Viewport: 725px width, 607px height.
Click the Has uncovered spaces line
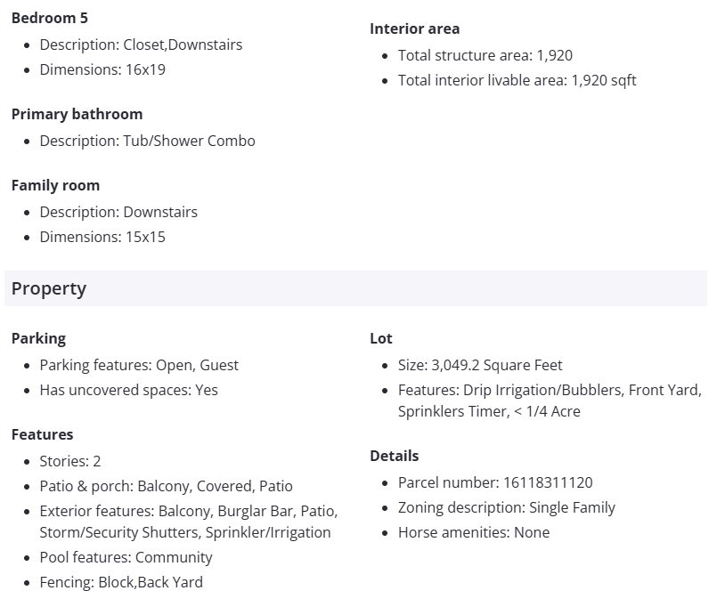[128, 390]
